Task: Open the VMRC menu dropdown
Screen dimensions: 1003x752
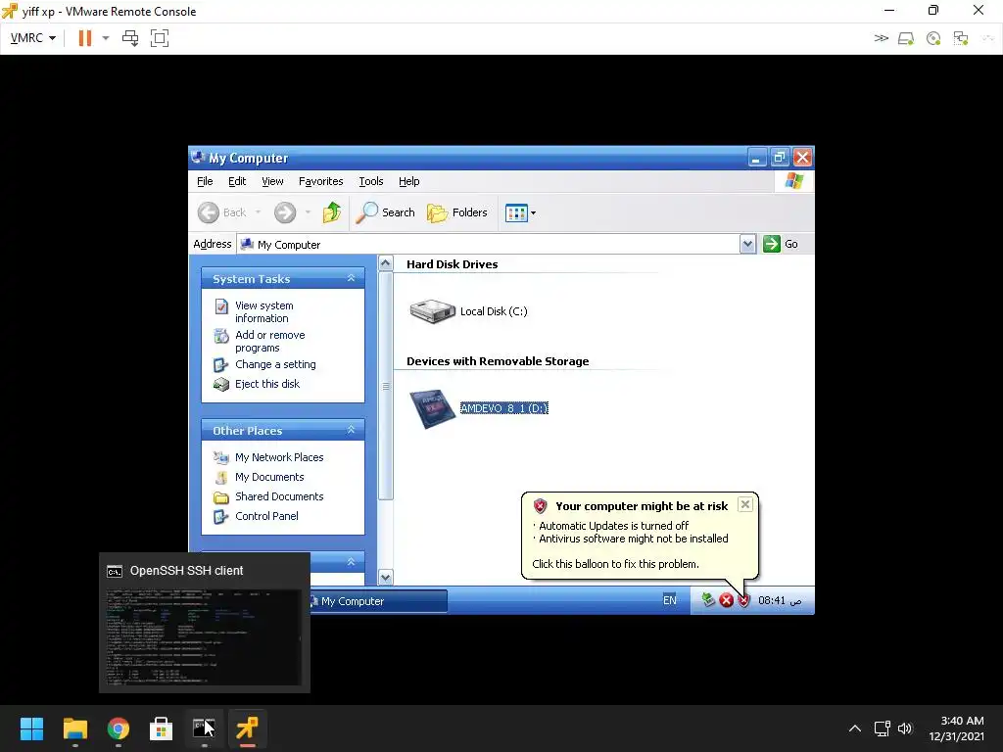Action: [33, 38]
